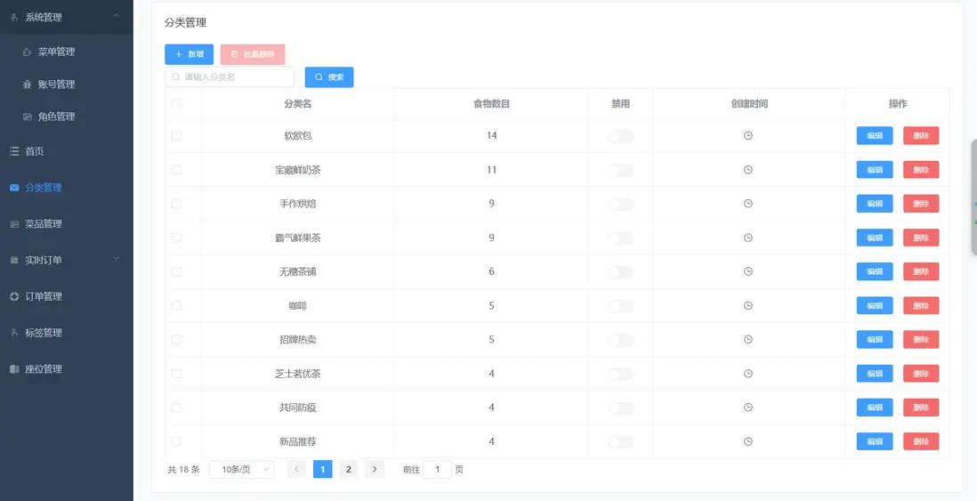The height and width of the screenshot is (501, 977).
Task: Click clock icon in 软欧包 row
Action: click(x=748, y=135)
